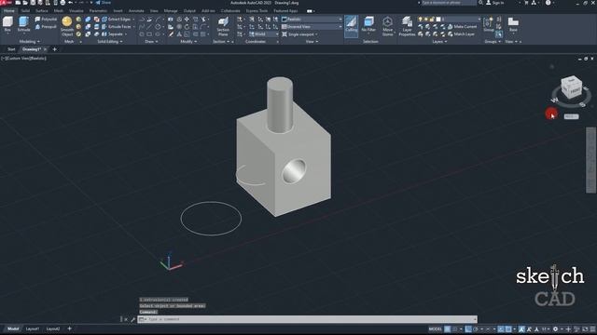Open the Section Plane tool
Image resolution: width=597 pixels, height=335 pixels.
click(x=223, y=27)
